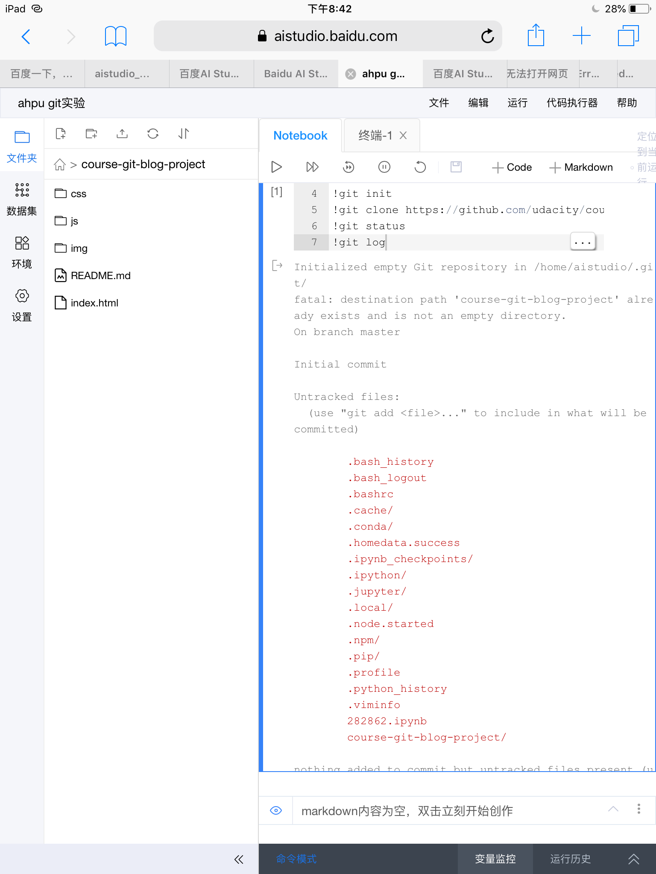Open Safari bookmarks book icon

116,36
